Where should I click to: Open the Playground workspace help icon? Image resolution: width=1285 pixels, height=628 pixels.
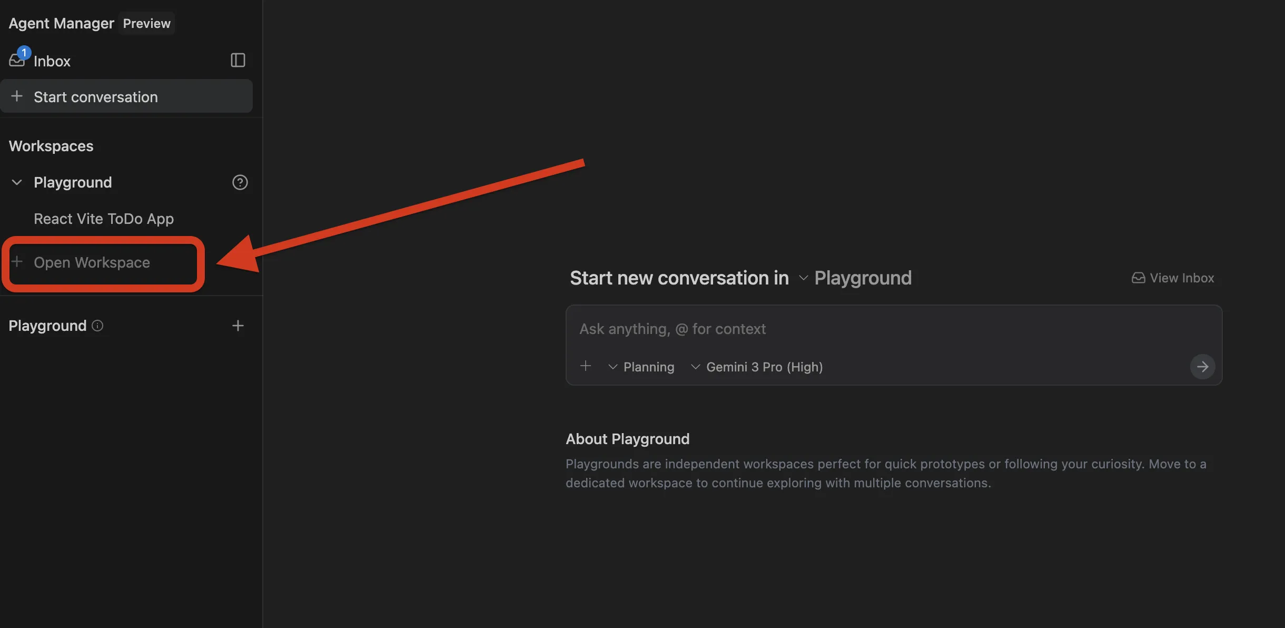click(x=240, y=182)
